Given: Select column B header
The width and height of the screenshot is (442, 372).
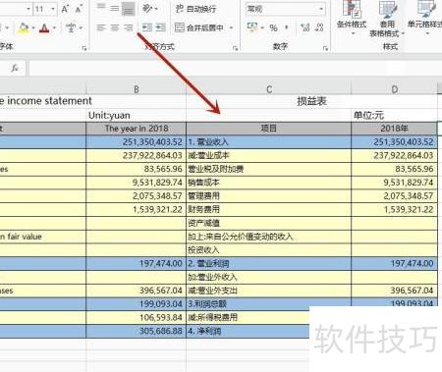Looking at the screenshot, I should click(137, 89).
